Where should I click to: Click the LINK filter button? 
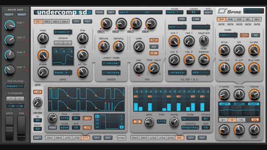coord(196,19)
